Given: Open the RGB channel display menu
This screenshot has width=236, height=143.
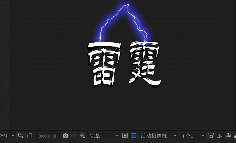Looking at the screenshot, I should click(82, 136).
